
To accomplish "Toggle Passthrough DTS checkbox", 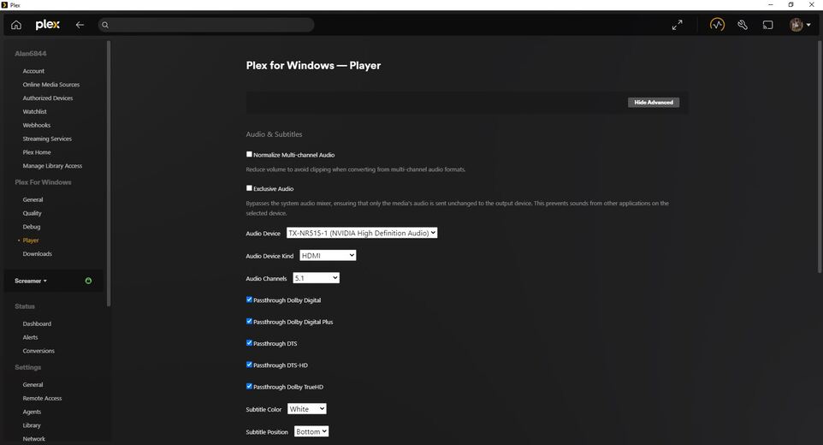I will point(249,342).
